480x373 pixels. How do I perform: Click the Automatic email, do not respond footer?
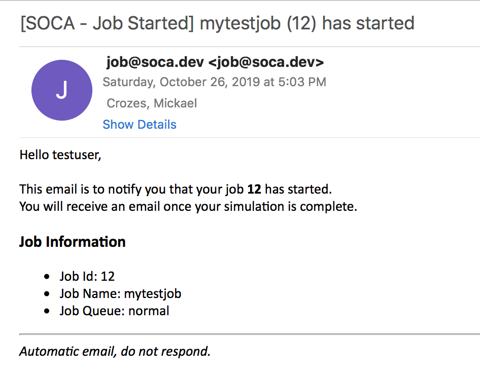point(115,351)
